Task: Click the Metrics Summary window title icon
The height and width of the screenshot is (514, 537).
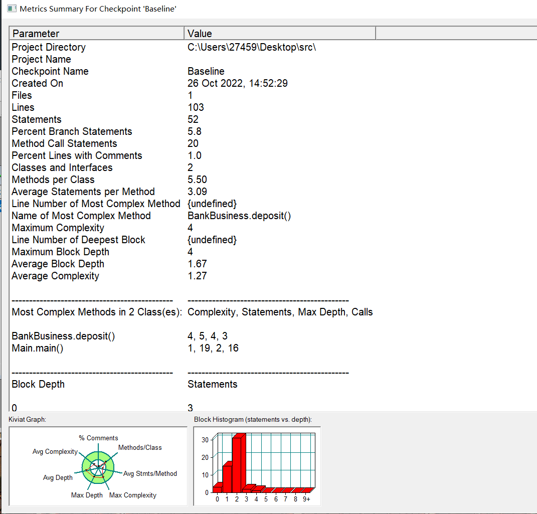Action: tap(12, 9)
